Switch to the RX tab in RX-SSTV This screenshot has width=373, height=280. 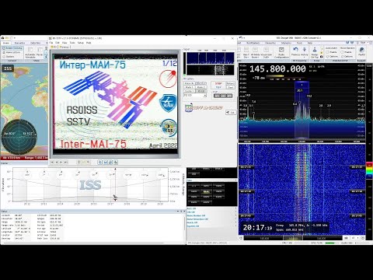[54, 47]
